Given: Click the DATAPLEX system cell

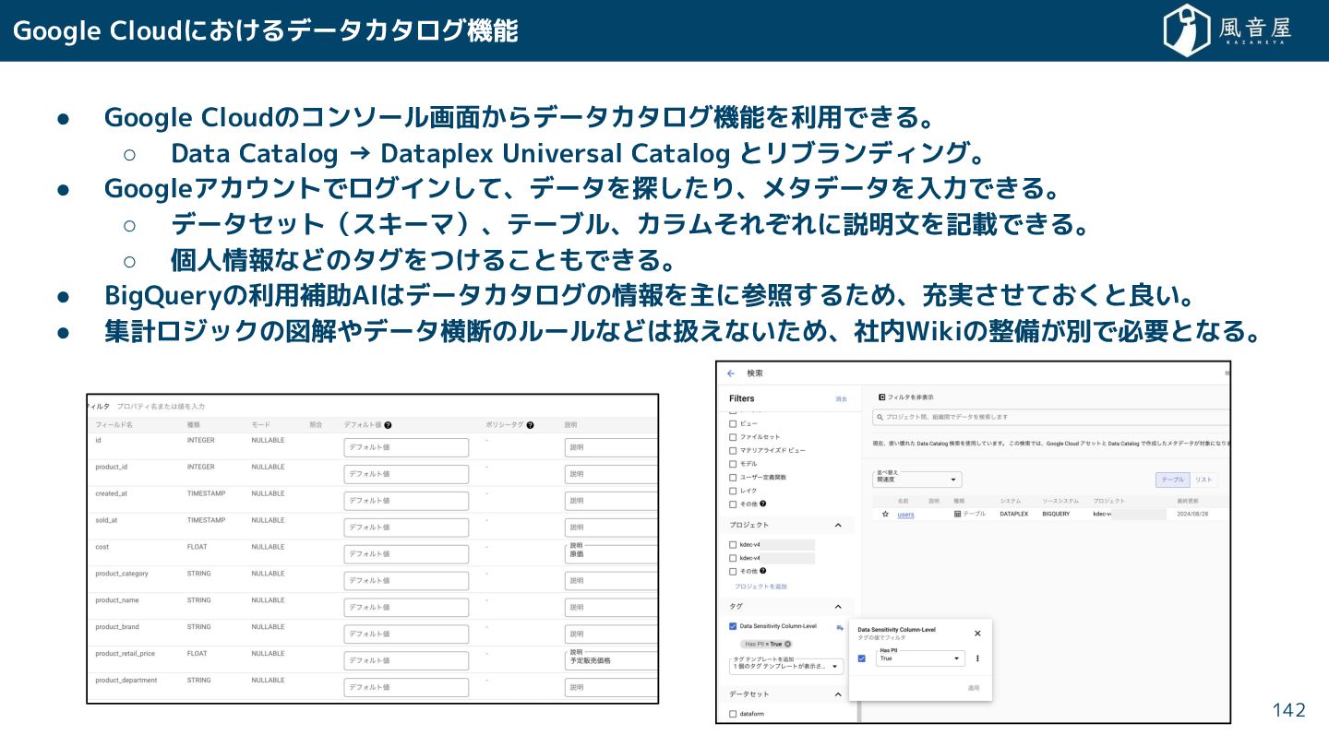Looking at the screenshot, I should pyautogui.click(x=1015, y=514).
